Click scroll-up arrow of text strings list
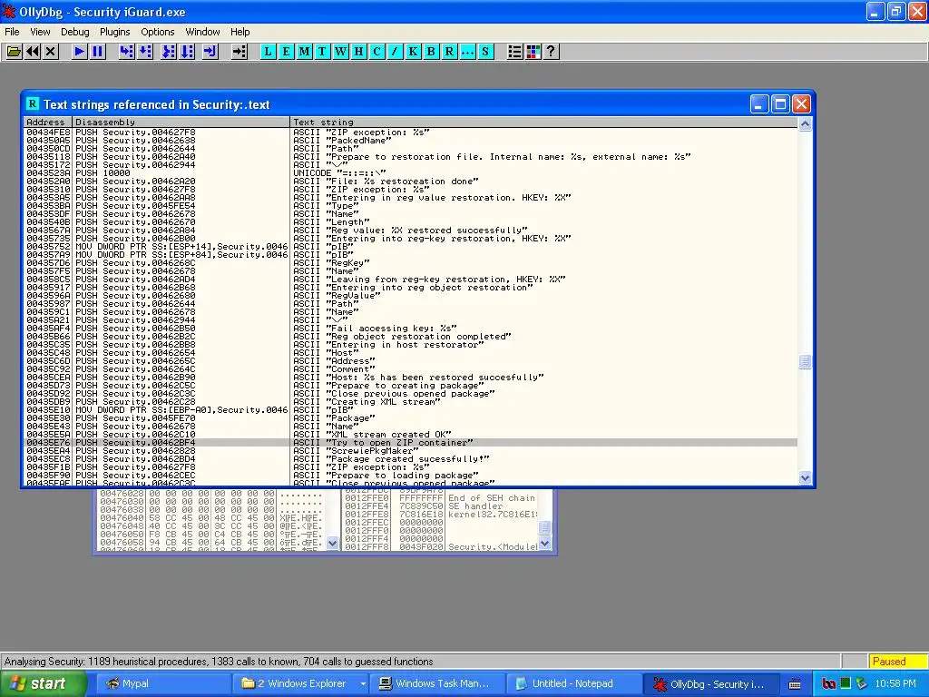 pos(805,123)
